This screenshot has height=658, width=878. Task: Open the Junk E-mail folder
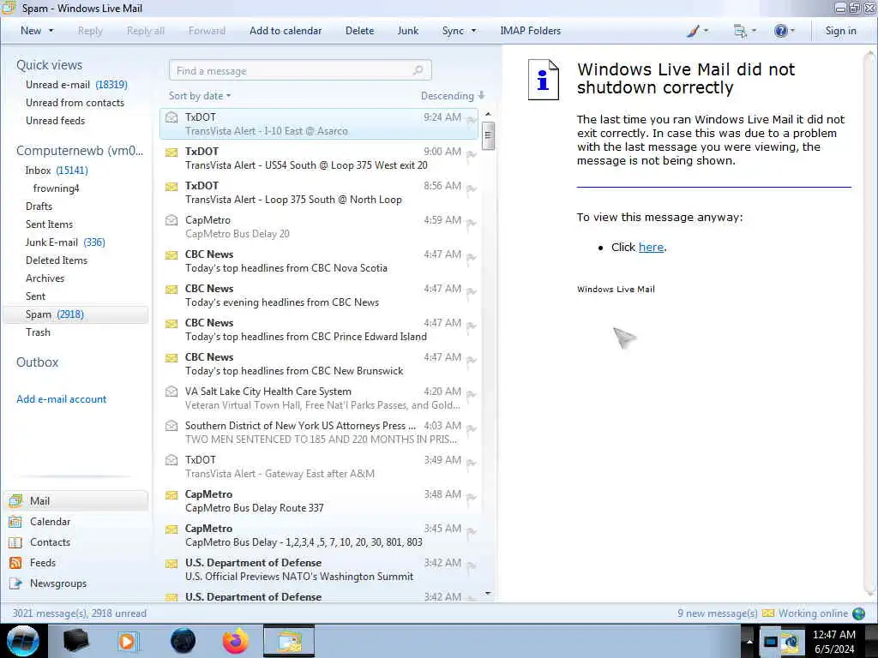[x=65, y=242]
